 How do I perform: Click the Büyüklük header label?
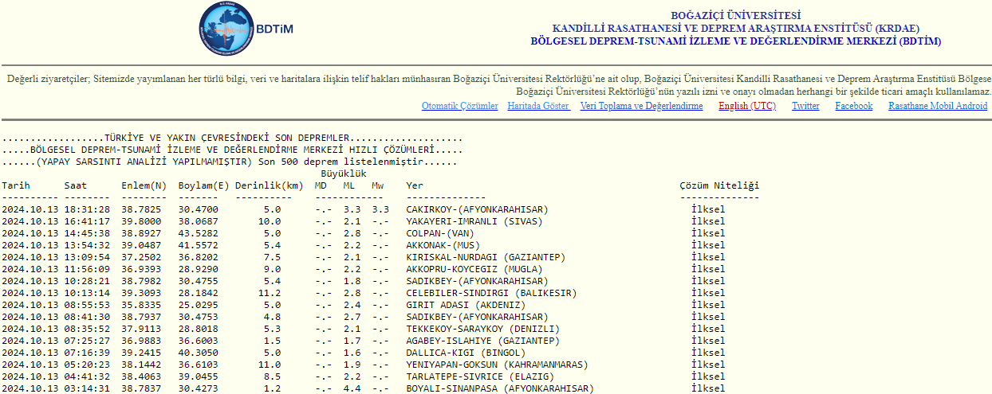pos(344,174)
